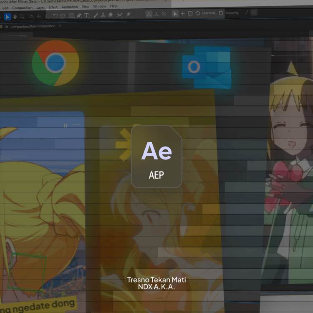Click the Universal label in toolbar

coord(208,13)
